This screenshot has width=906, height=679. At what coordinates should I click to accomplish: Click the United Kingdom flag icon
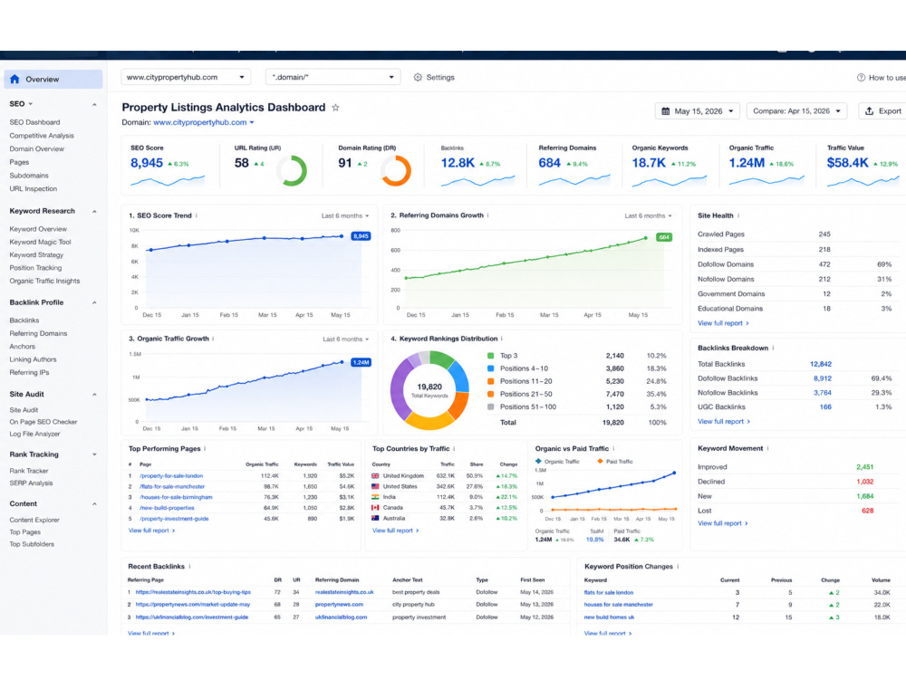coord(376,476)
